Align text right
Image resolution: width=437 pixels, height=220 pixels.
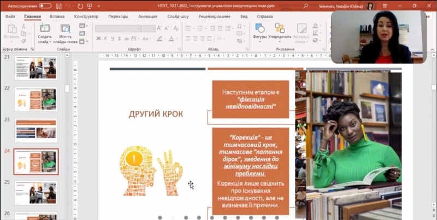(x=202, y=39)
